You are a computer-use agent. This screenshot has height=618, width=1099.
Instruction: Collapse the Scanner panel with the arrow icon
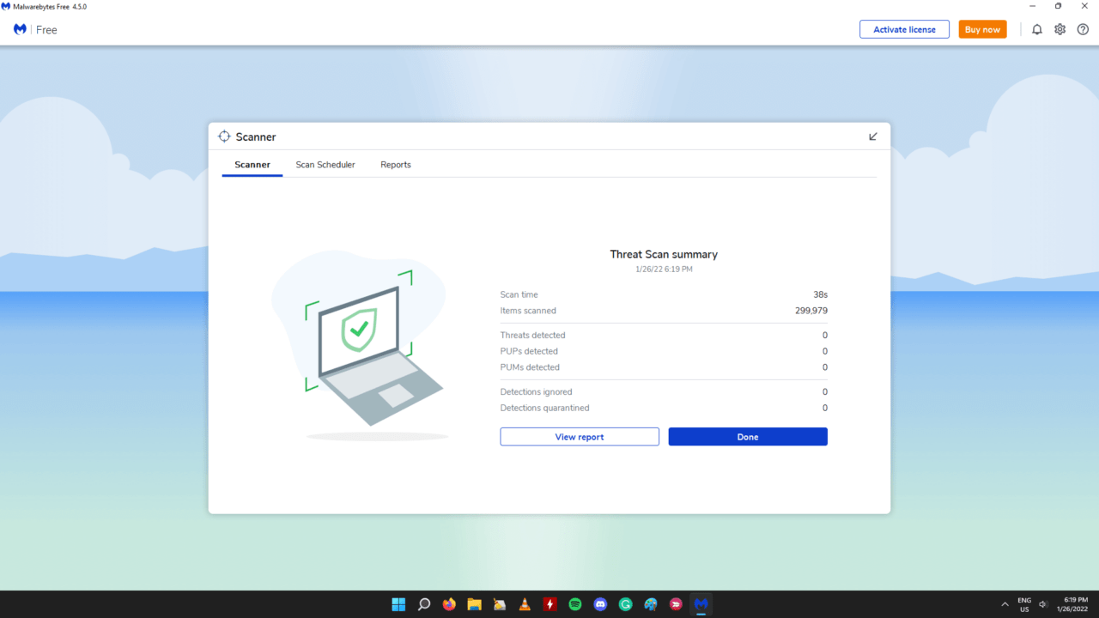point(873,136)
